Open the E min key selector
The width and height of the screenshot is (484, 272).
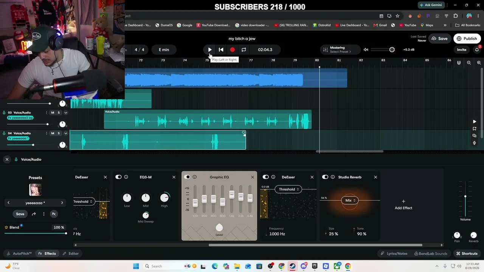(164, 49)
